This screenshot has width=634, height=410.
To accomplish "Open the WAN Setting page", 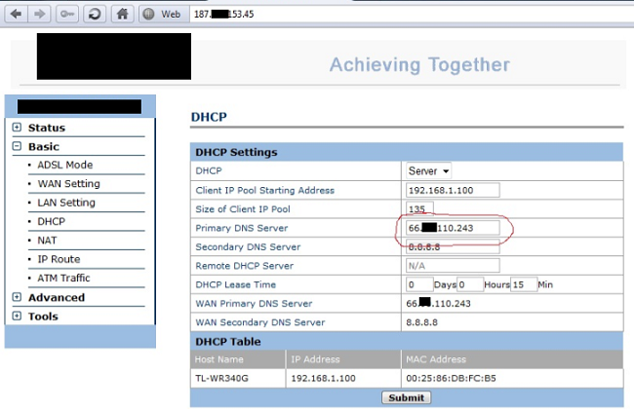I will coord(68,184).
